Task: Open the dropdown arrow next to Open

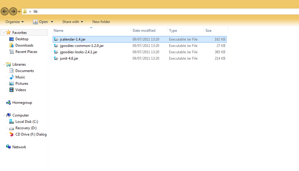Action: point(52,22)
